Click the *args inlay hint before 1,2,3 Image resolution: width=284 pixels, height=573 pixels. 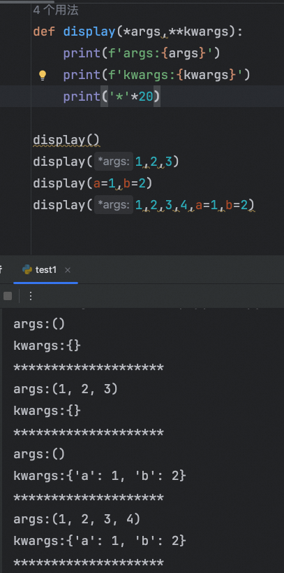(x=114, y=162)
